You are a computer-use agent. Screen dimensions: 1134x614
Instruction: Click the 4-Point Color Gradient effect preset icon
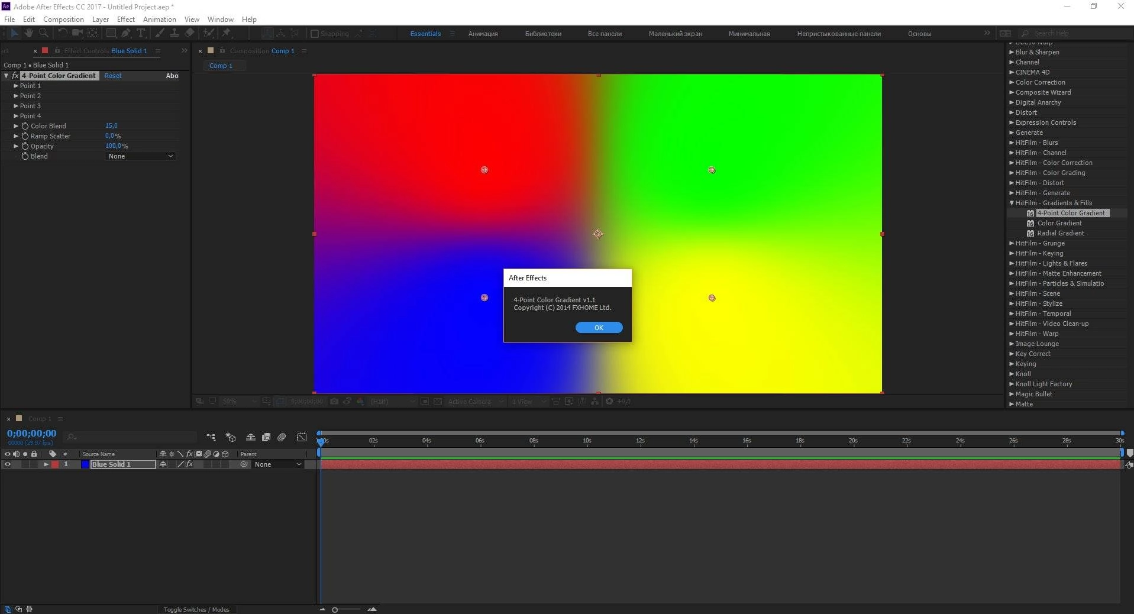click(1030, 213)
